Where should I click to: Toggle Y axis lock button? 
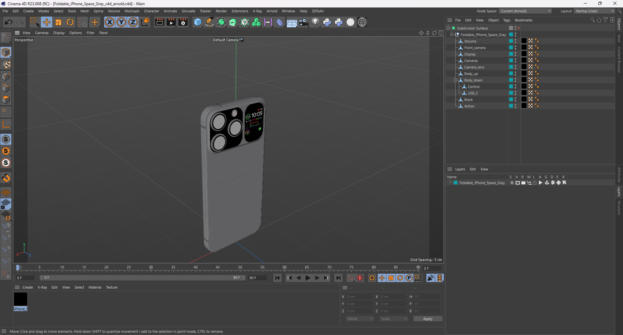click(x=121, y=22)
